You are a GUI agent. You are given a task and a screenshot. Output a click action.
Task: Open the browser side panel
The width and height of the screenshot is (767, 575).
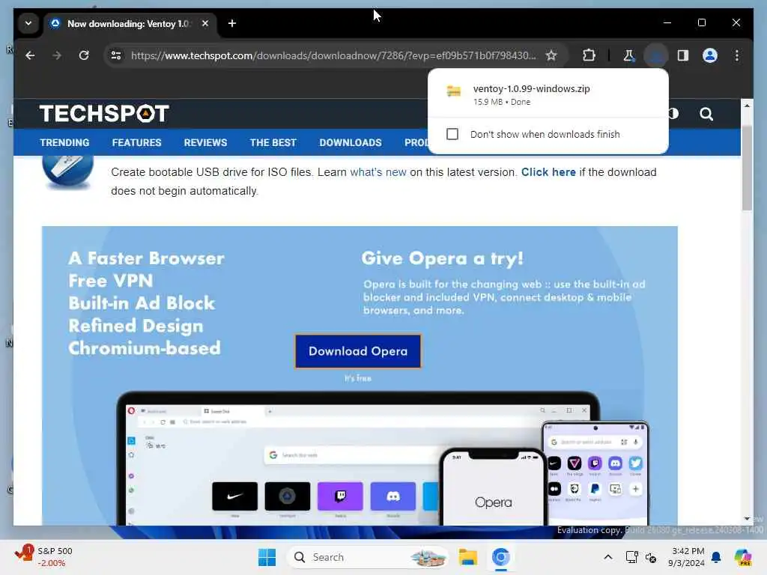[683, 55]
